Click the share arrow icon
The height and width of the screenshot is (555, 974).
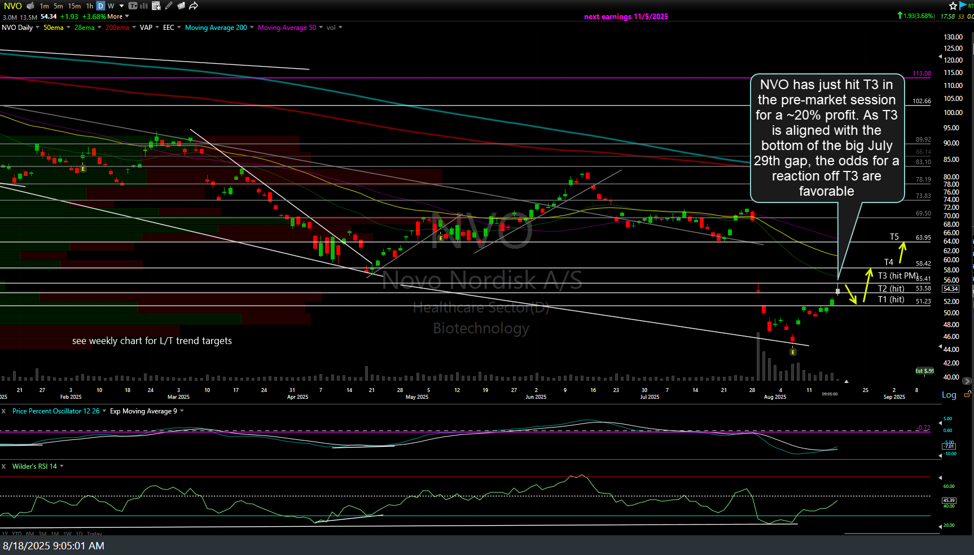[194, 6]
